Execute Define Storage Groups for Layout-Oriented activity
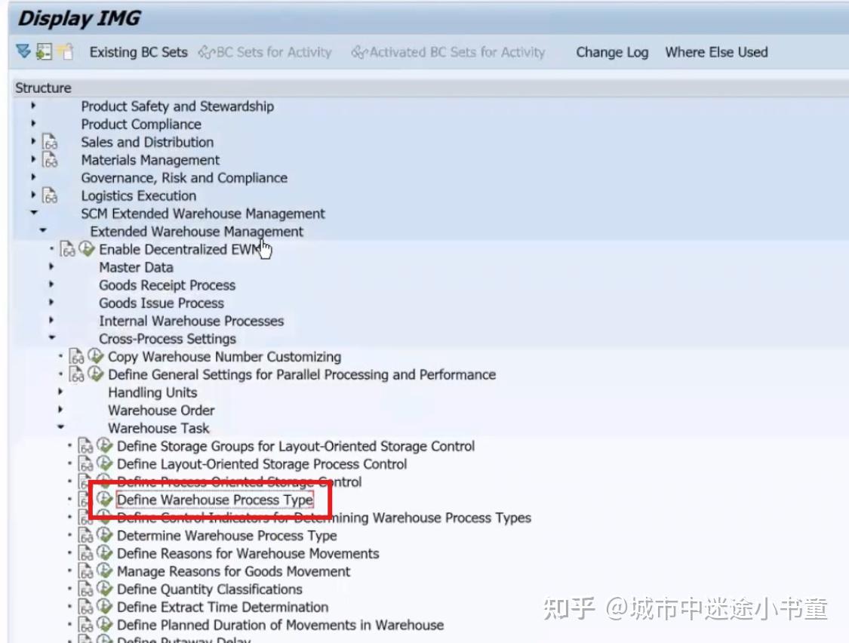 click(x=104, y=445)
